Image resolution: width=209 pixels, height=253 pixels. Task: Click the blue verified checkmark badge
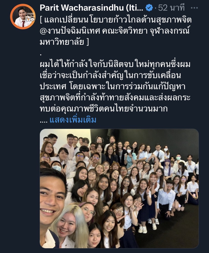point(149,8)
